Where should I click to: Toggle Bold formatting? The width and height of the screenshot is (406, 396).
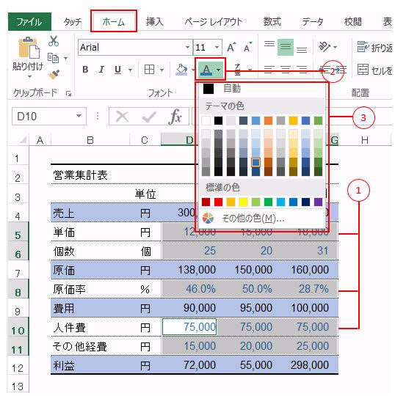[x=85, y=70]
